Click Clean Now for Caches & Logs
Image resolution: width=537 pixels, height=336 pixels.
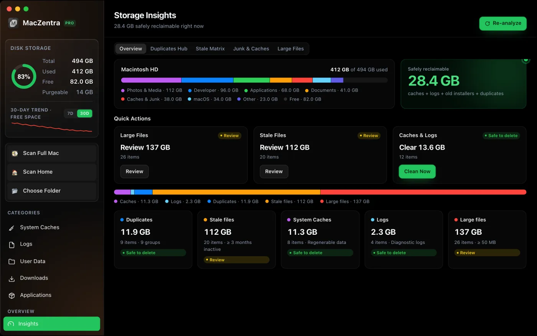click(417, 171)
